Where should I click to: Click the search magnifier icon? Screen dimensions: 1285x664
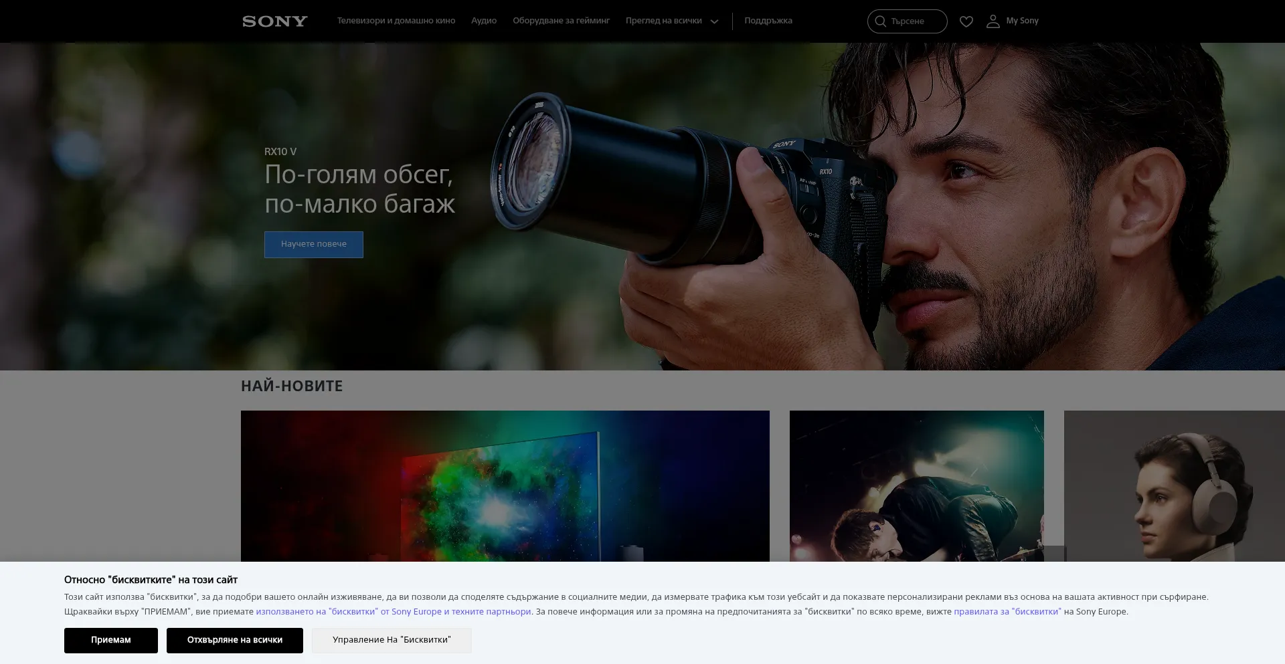[880, 21]
